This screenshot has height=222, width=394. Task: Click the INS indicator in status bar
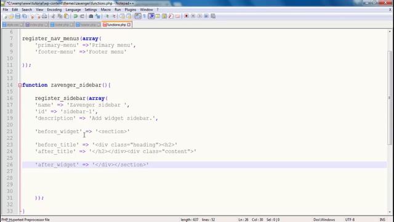(x=382, y=220)
